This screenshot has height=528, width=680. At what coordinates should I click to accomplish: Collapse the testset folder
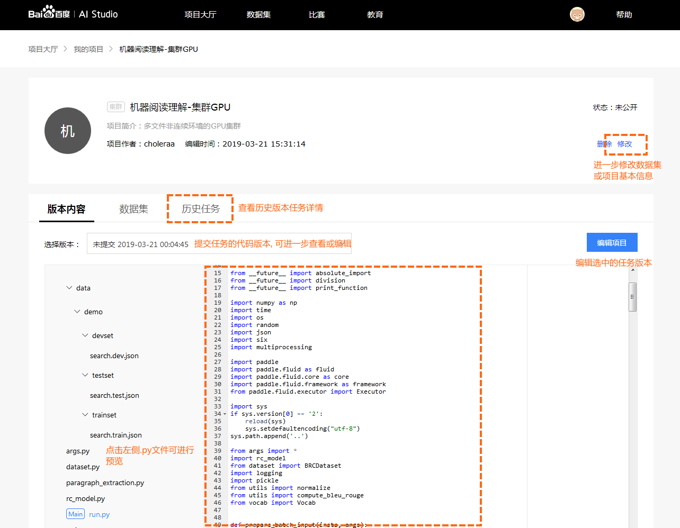click(85, 375)
